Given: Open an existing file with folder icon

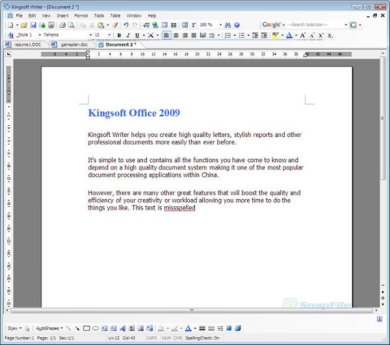Looking at the screenshot, I should [24, 25].
